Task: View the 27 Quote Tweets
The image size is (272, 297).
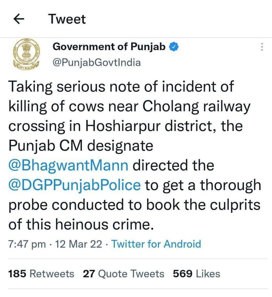Action: coord(123,274)
